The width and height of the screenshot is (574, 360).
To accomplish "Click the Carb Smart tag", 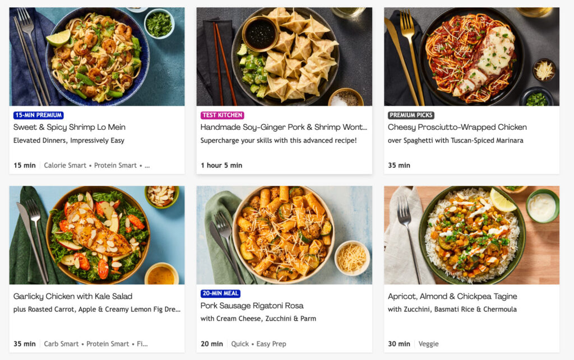I will tap(61, 344).
